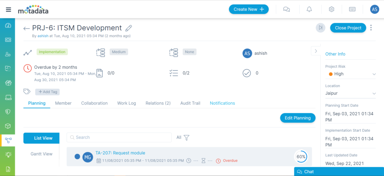Click the pencil icon to edit project title
384x176 pixels.
(129, 28)
